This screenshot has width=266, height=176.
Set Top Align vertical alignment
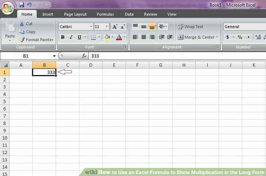135,27
